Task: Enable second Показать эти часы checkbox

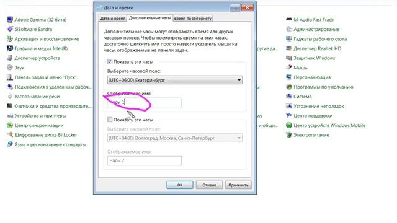Action: (x=110, y=120)
